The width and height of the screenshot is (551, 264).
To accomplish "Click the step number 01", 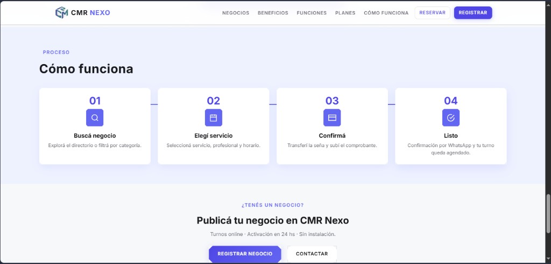I will click(95, 101).
